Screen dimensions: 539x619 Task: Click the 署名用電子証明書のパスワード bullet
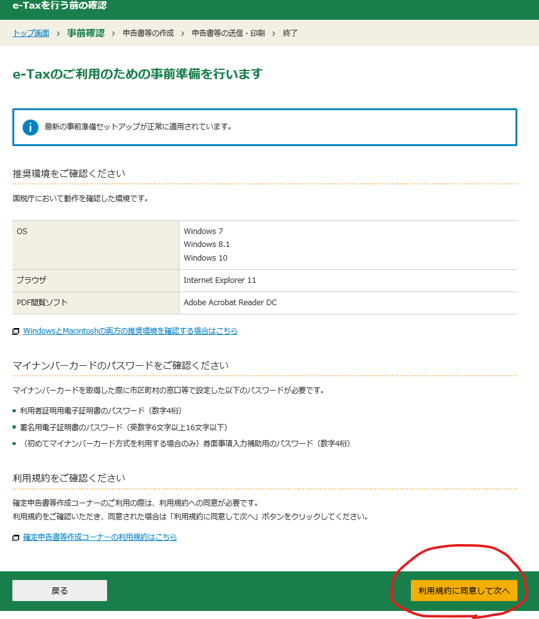pos(124,427)
